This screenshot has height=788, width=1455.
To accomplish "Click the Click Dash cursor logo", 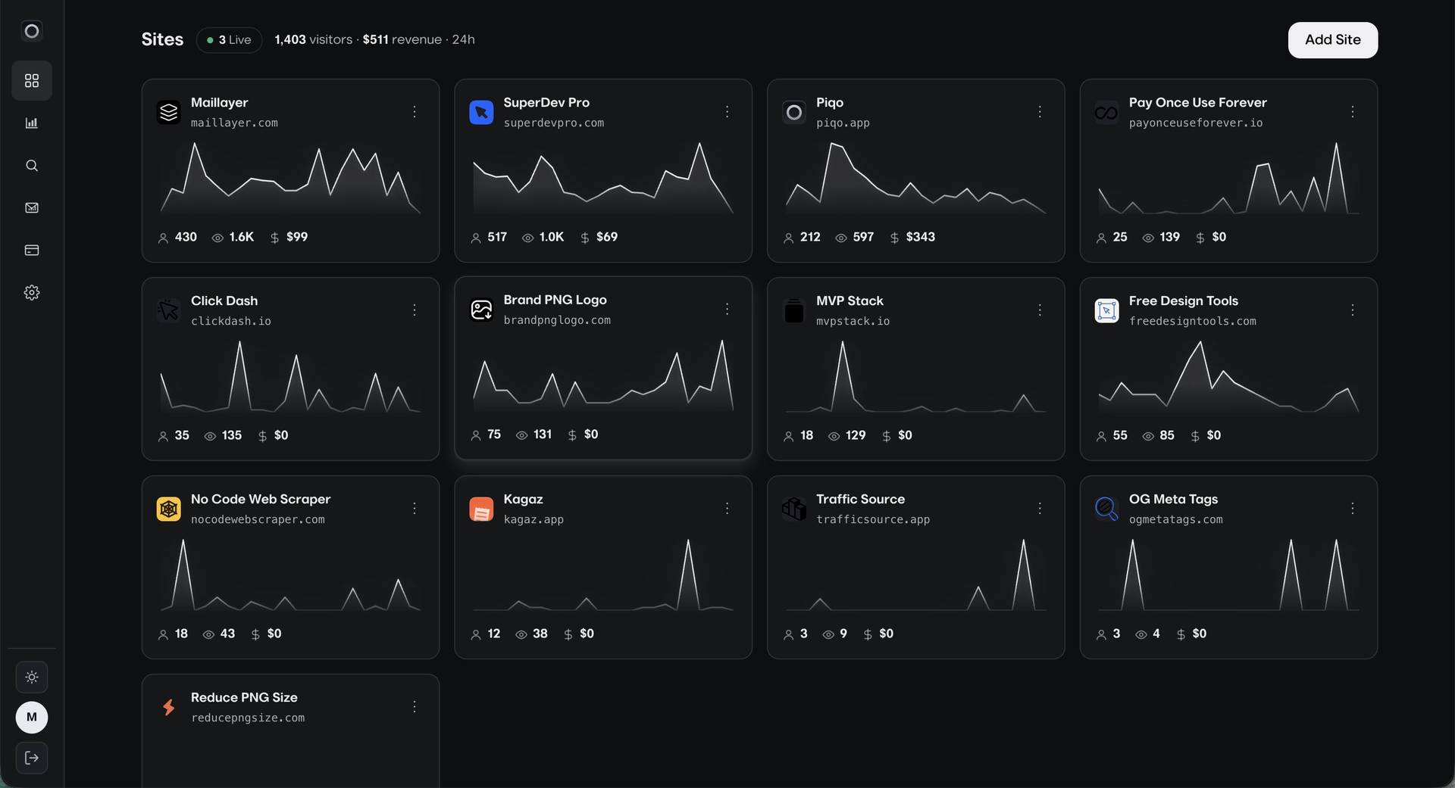I will [169, 310].
